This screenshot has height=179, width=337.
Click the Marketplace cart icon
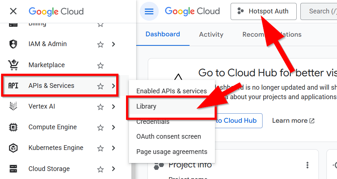tap(13, 65)
